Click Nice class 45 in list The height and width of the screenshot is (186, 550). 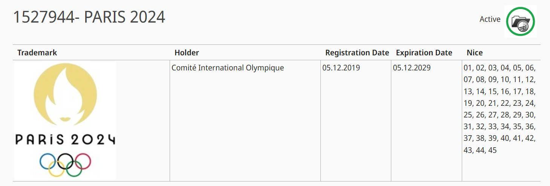(492, 150)
